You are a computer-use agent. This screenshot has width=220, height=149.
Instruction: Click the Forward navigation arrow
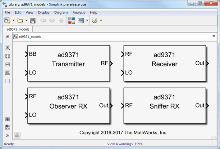52,21
